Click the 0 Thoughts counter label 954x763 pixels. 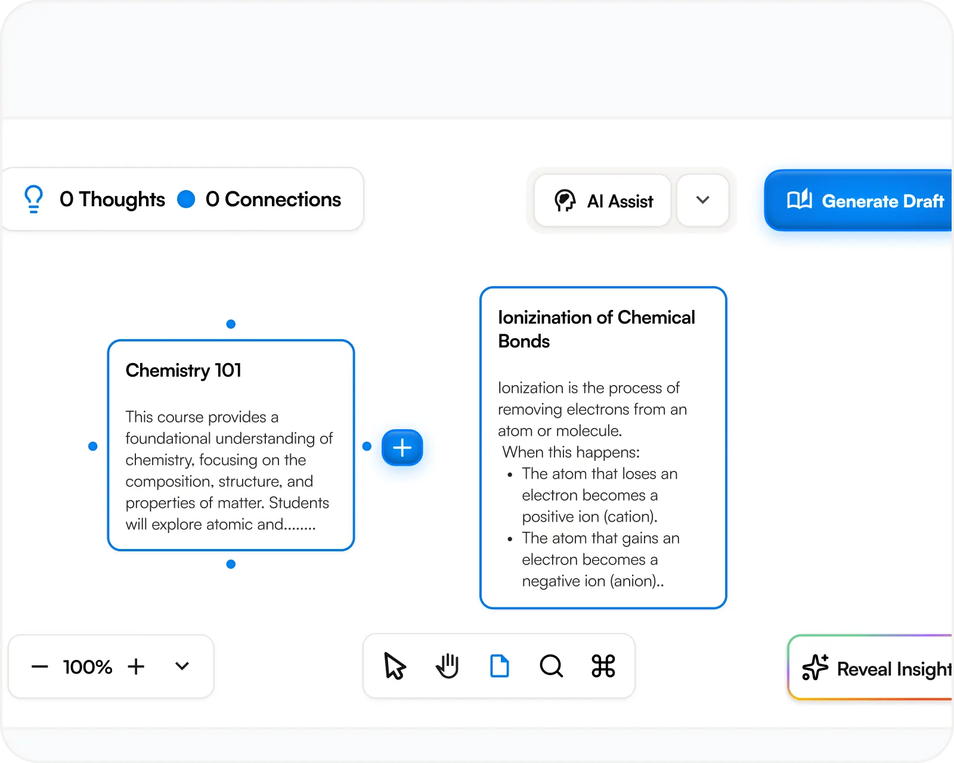tap(112, 199)
